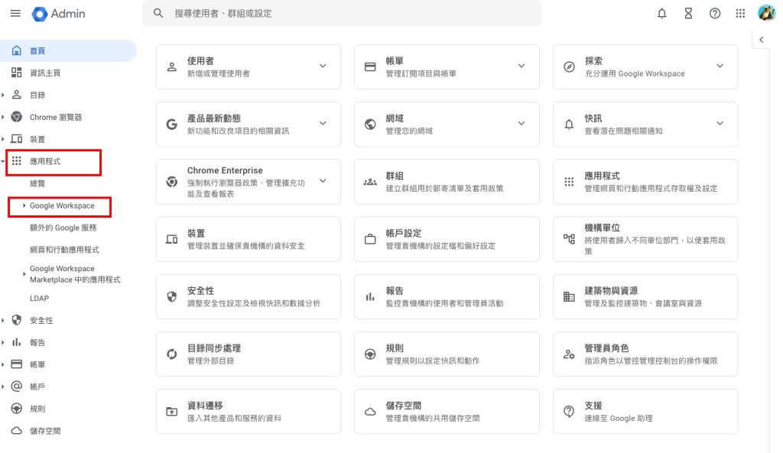This screenshot has width=783, height=453.
Task: Open the 裝置 card title
Action: point(196,234)
